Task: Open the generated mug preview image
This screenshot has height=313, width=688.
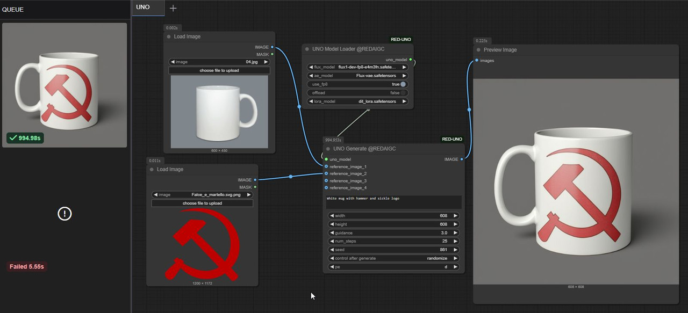Action: click(x=576, y=181)
